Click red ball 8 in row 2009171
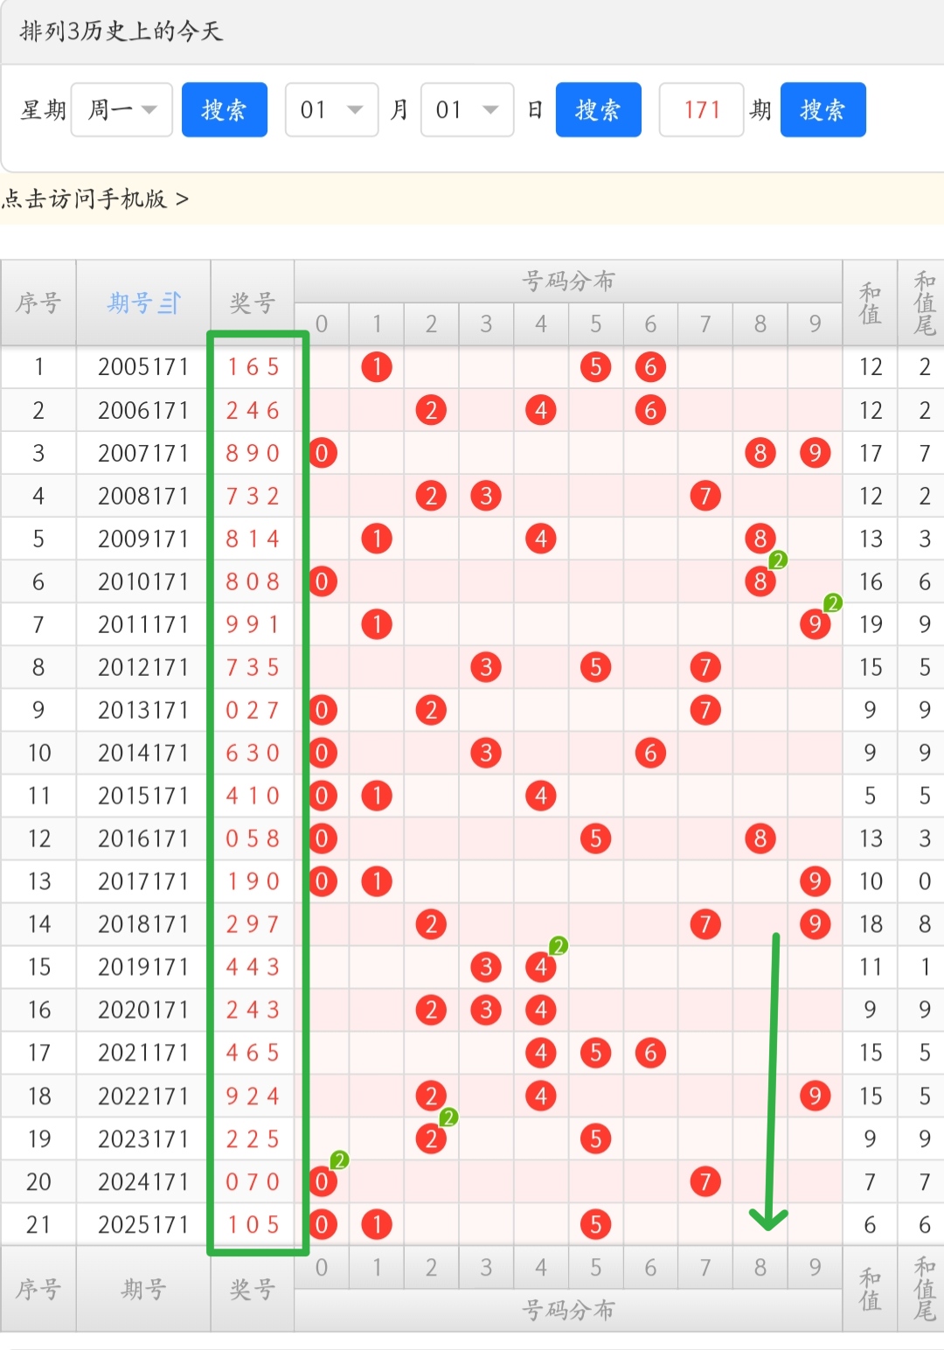944x1350 pixels. [760, 539]
